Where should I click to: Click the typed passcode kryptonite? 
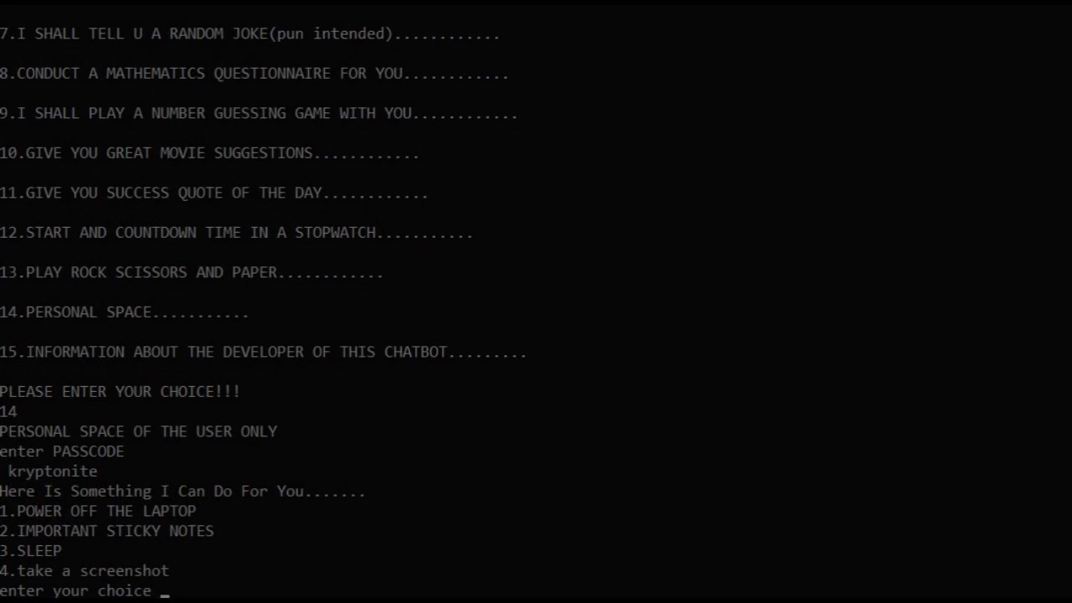click(x=53, y=472)
